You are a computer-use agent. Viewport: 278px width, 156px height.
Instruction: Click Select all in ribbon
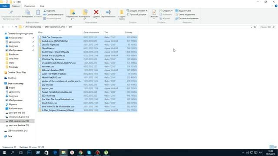(x=183, y=11)
